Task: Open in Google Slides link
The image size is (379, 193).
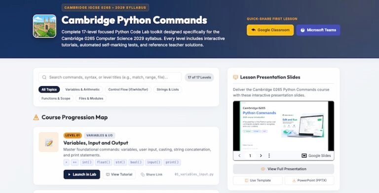Action: [x=316, y=156]
